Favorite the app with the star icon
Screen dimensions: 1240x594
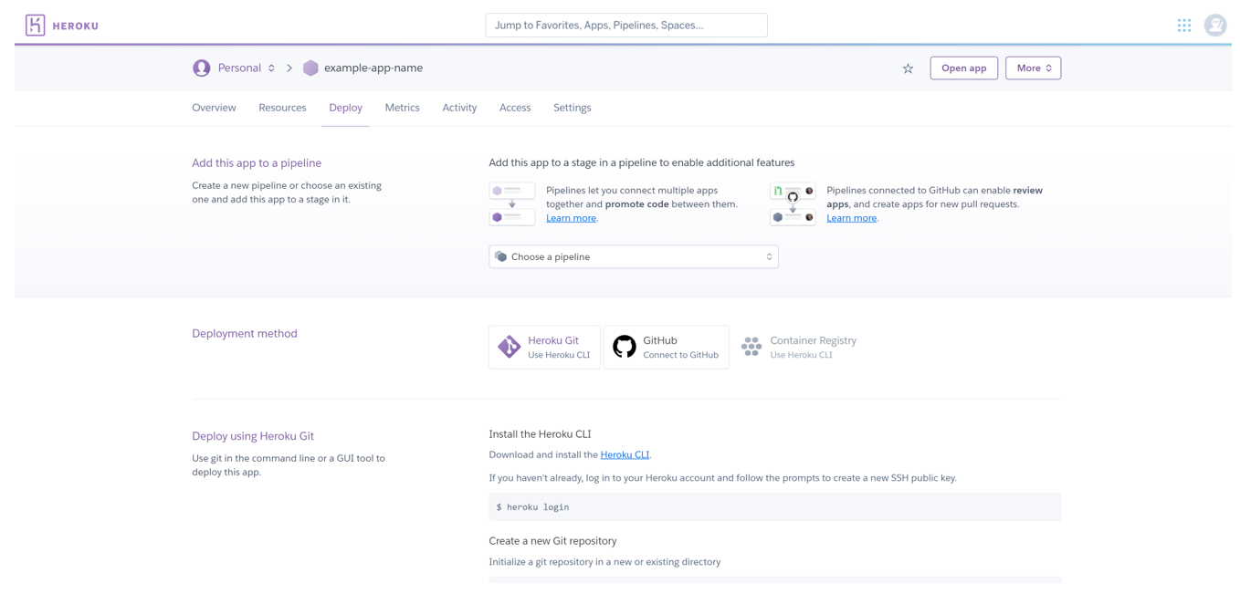click(908, 68)
